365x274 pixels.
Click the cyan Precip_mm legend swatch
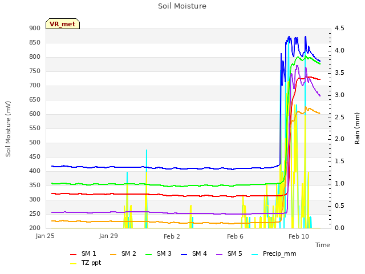coord(255,255)
